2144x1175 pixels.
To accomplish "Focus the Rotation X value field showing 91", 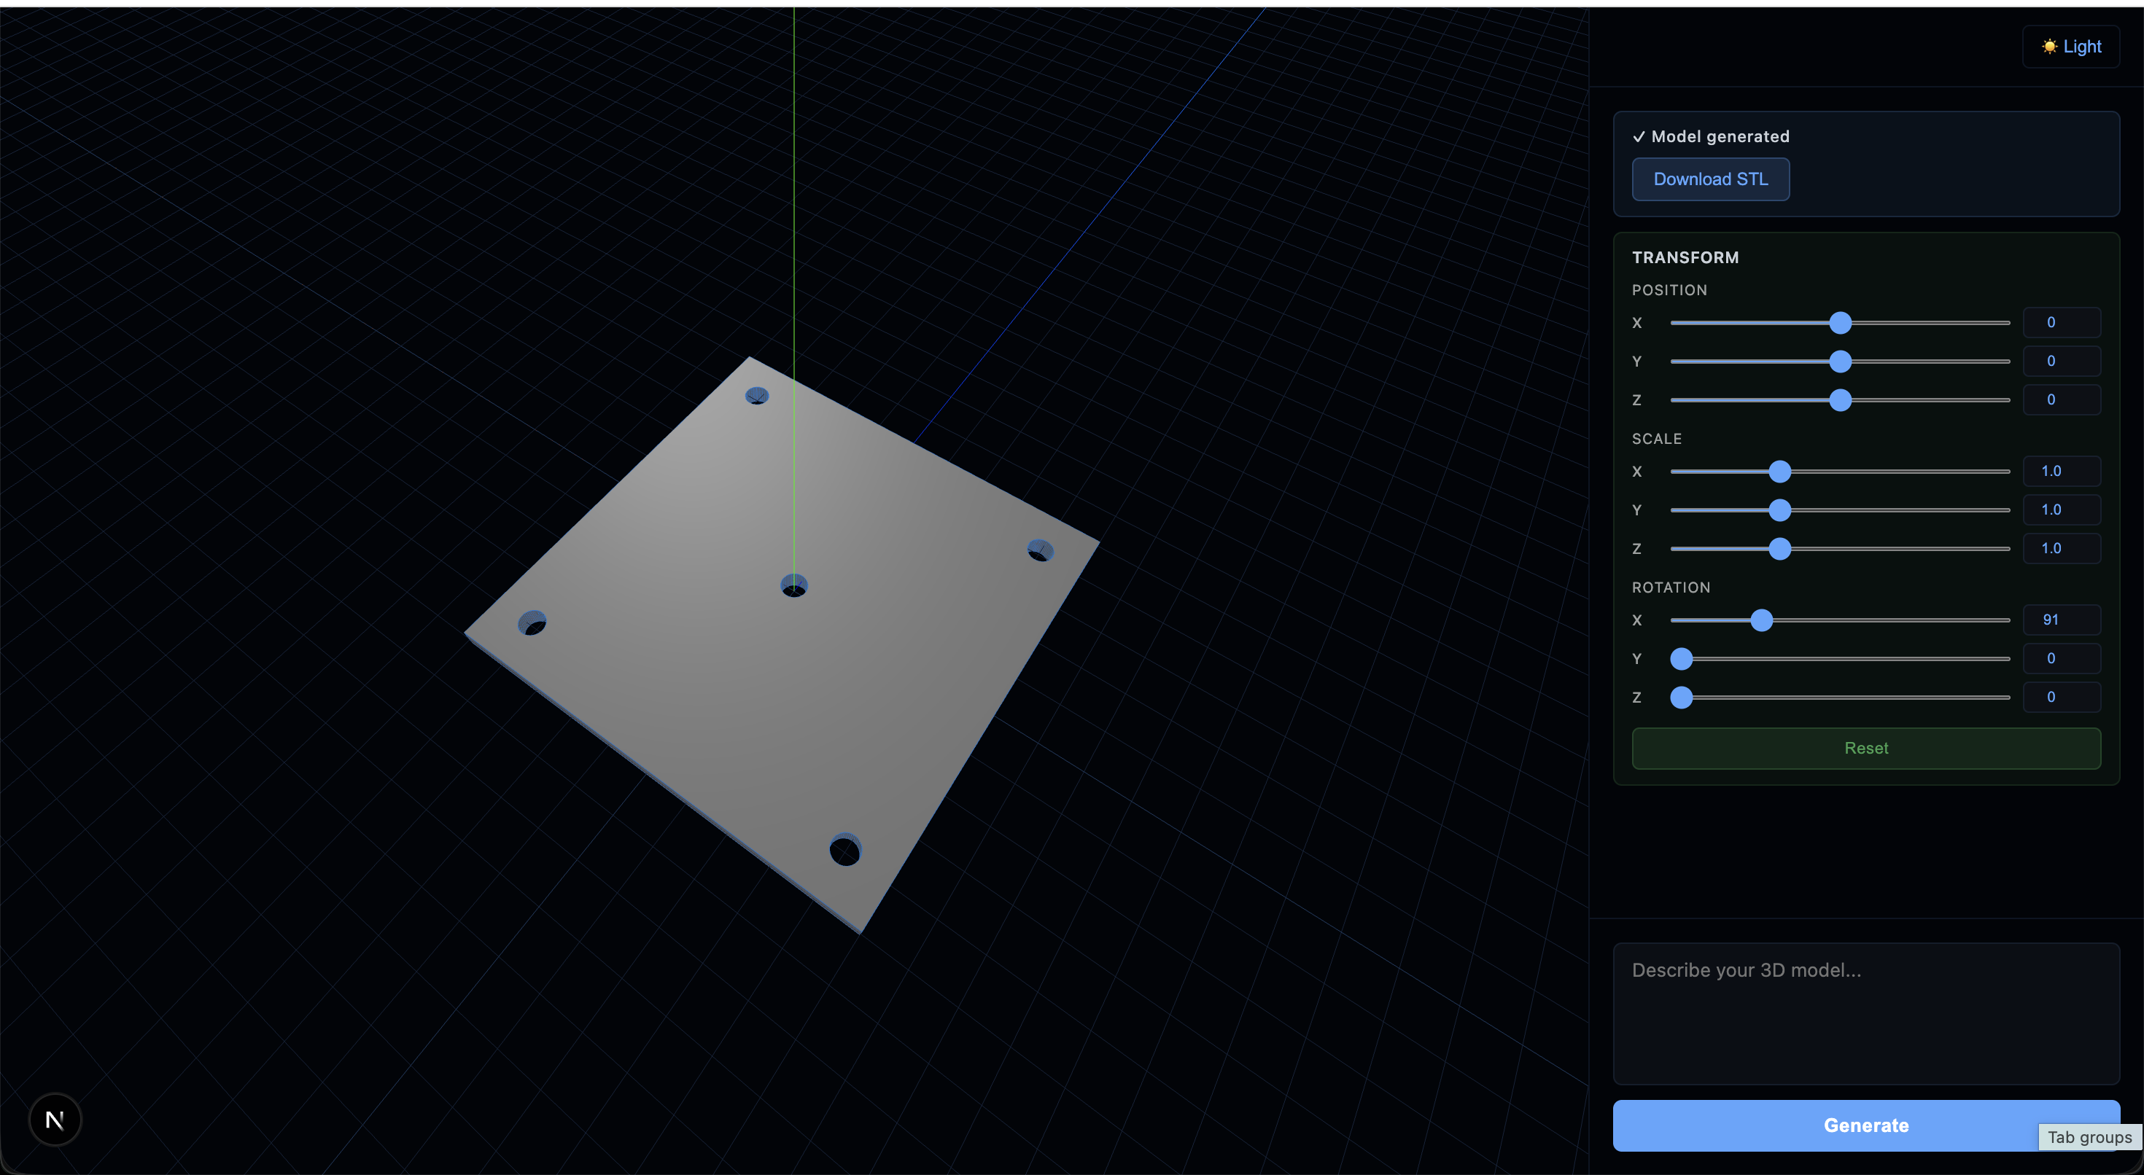I will click(2061, 620).
